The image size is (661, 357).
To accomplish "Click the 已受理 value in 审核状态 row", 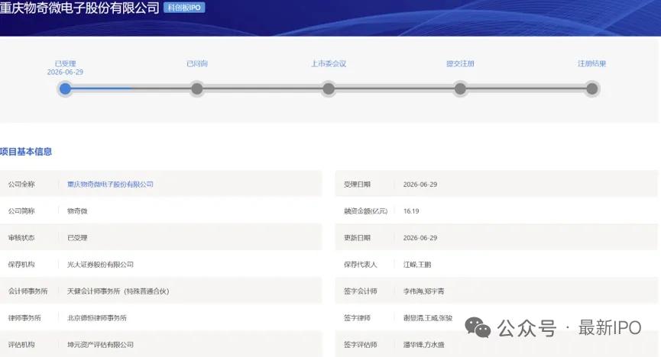I will pos(77,238).
